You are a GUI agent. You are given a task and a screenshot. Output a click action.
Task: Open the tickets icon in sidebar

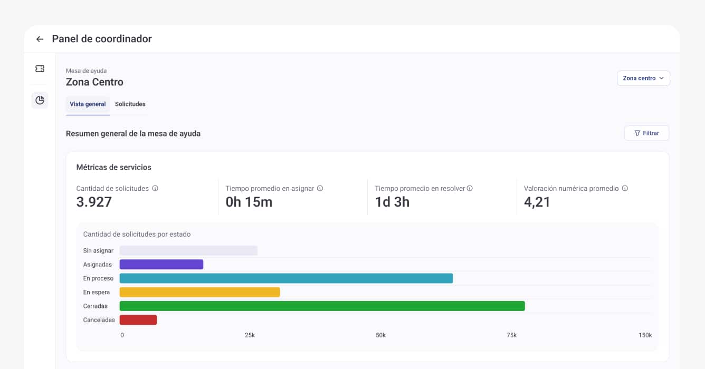point(40,69)
